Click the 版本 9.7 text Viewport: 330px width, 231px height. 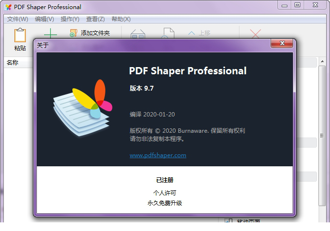pyautogui.click(x=142, y=88)
